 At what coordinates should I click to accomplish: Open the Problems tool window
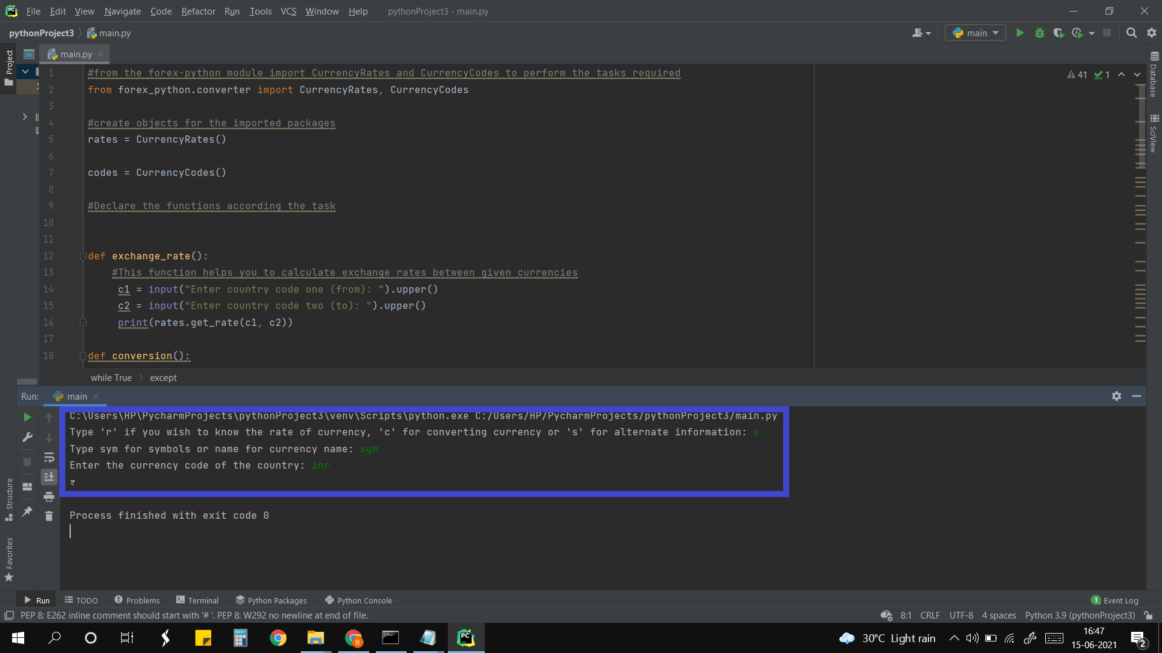(x=137, y=600)
